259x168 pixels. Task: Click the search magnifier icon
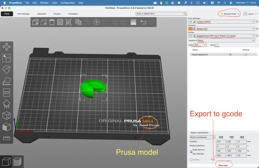(185, 14)
